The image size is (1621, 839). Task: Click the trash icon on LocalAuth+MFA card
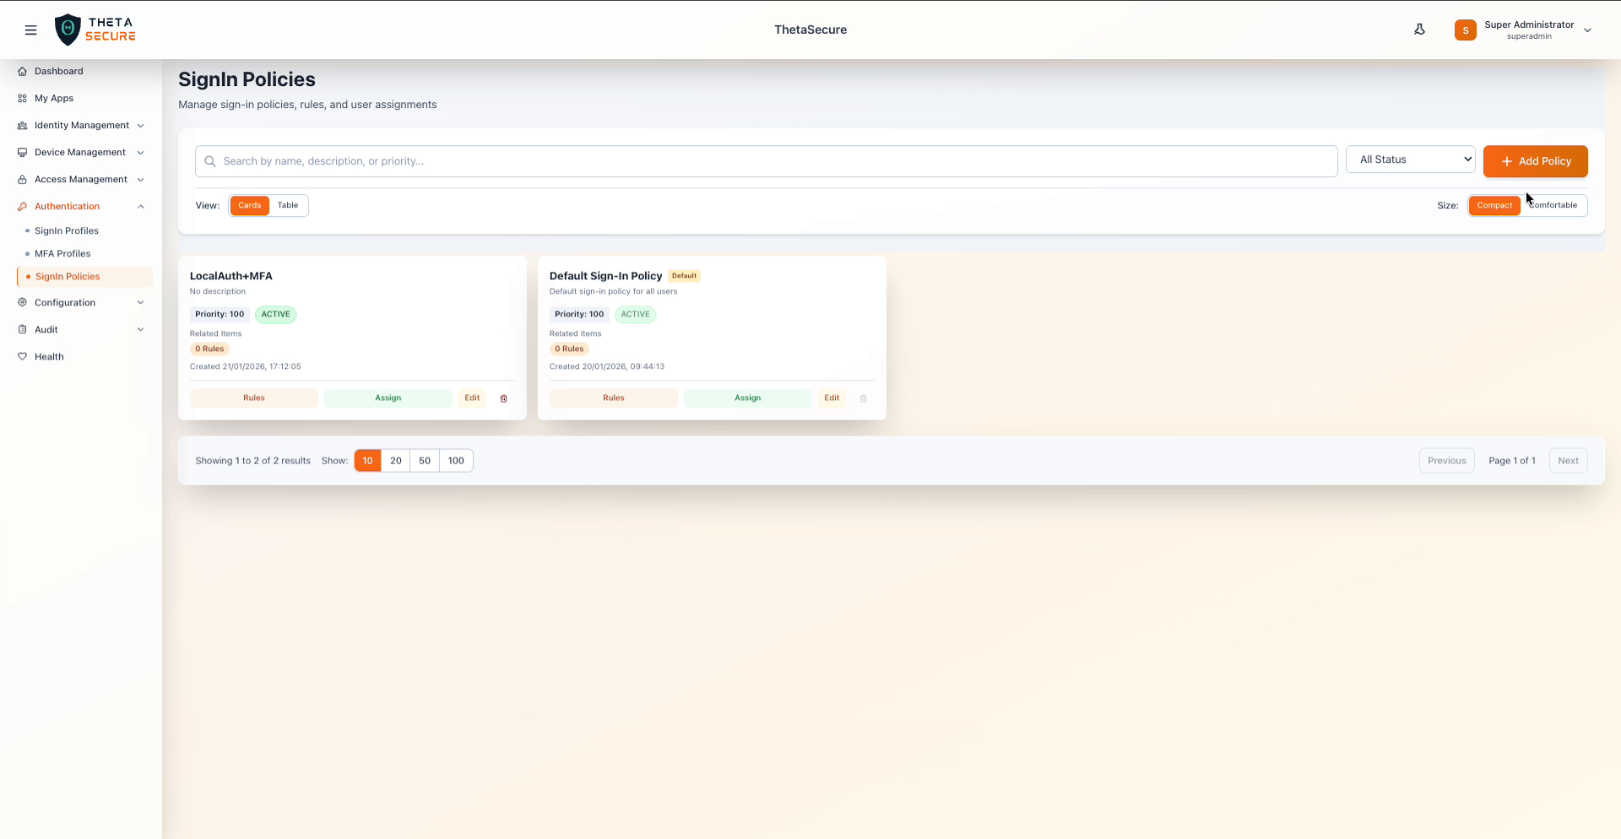click(504, 398)
